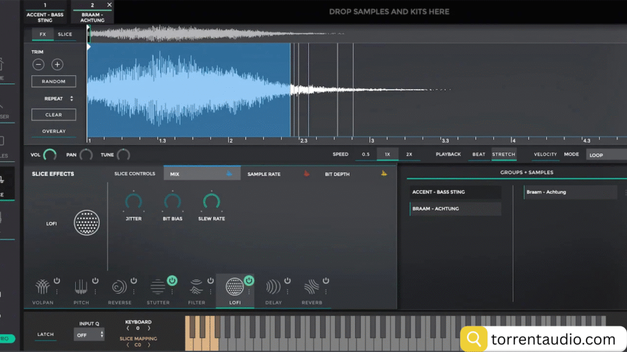The height and width of the screenshot is (352, 627).
Task: Click the RANDOM button
Action: [x=53, y=81]
